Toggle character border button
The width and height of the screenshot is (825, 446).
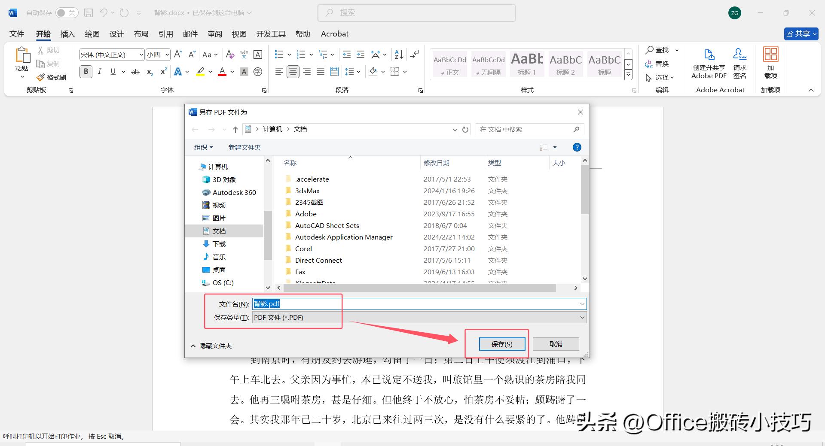coord(258,55)
